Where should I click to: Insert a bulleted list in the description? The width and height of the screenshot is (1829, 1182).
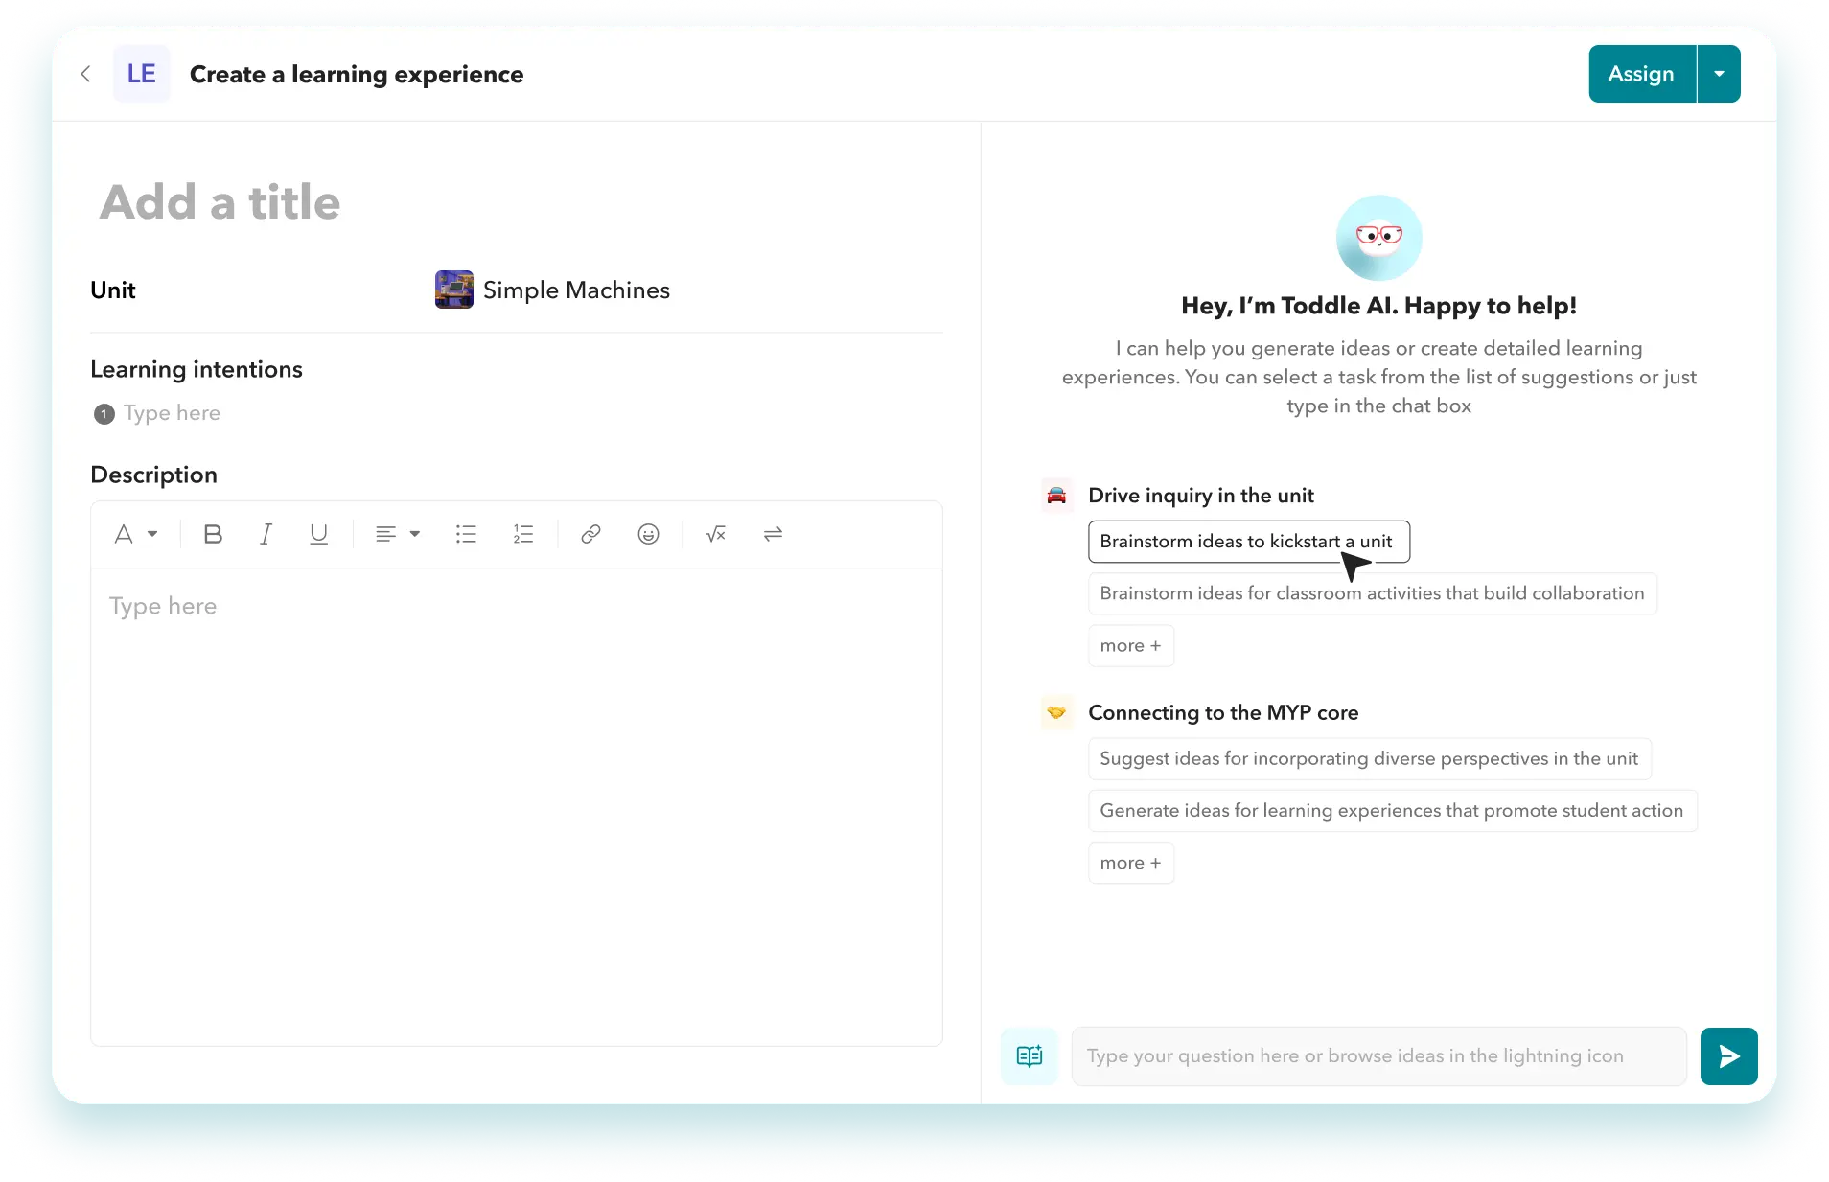point(466,534)
